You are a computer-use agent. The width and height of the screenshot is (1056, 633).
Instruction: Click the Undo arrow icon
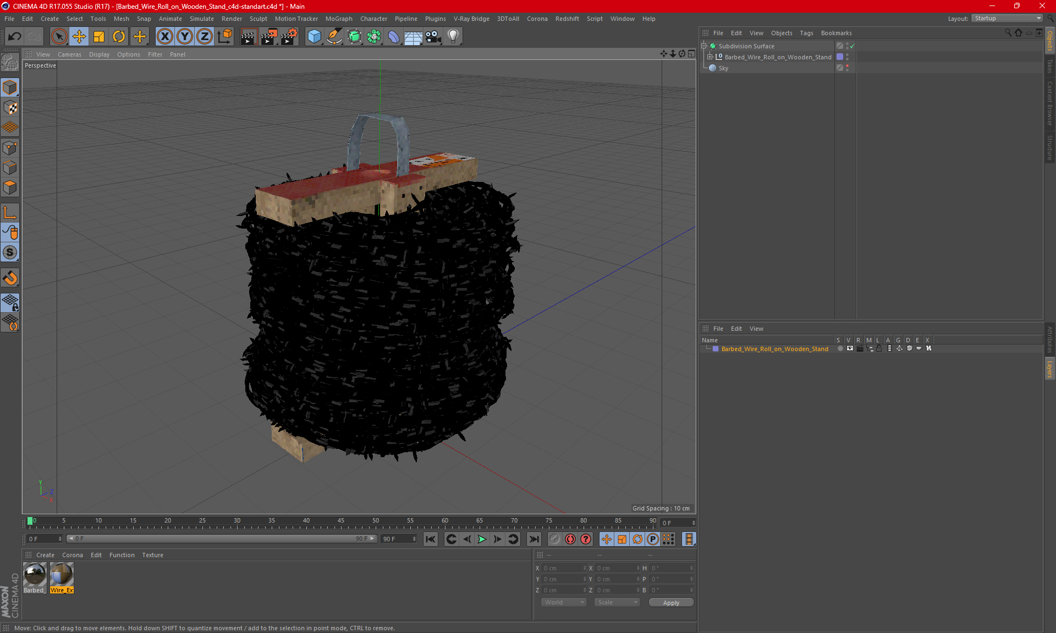[x=15, y=36]
